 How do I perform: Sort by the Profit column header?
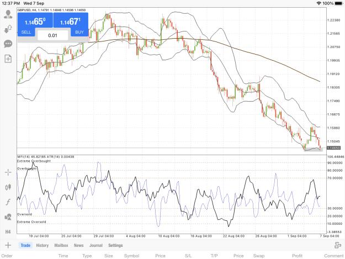click(x=298, y=256)
